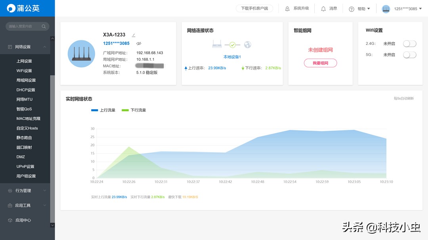Click the sidebar scrollbar up arrow
This screenshot has width=428, height=240.
click(x=52, y=39)
